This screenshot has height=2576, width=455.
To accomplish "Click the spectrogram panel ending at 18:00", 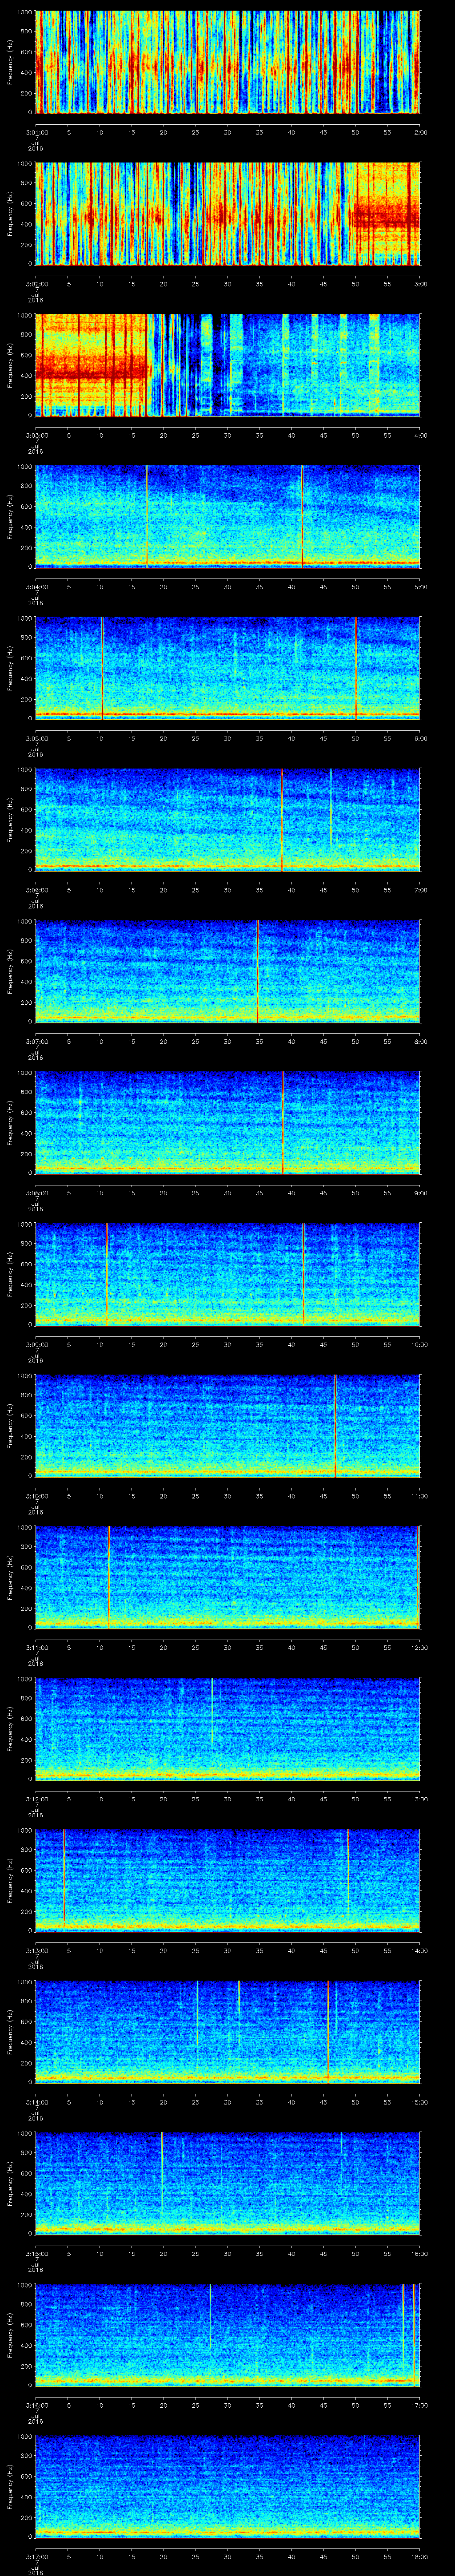I will click(227, 2486).
